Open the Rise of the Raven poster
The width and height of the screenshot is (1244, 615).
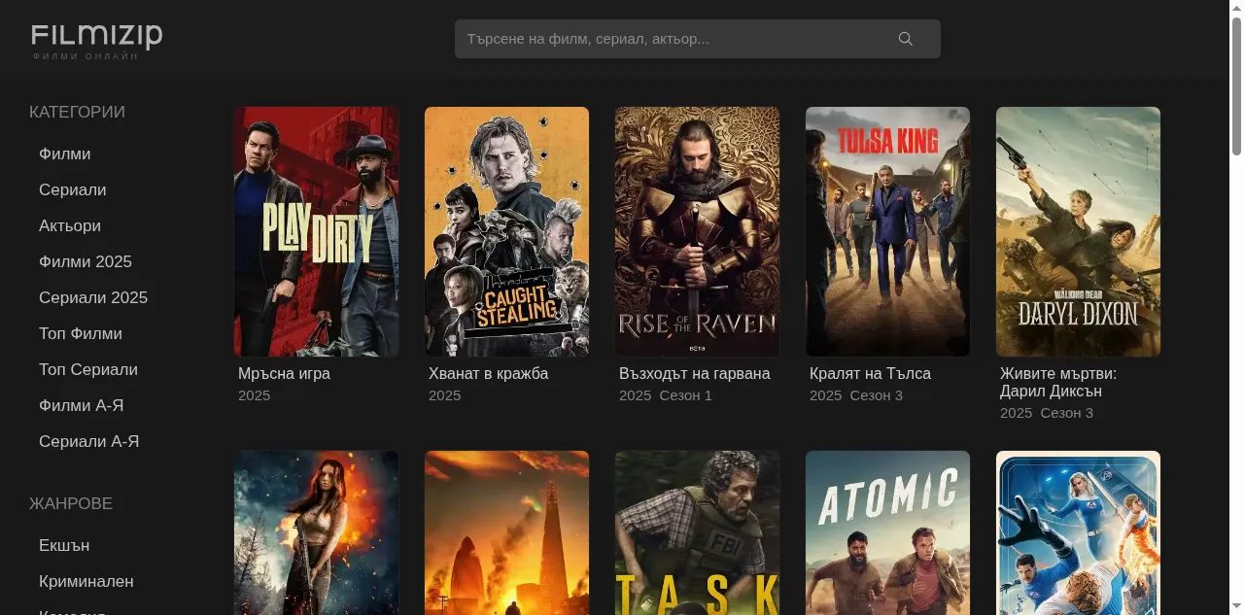point(698,231)
